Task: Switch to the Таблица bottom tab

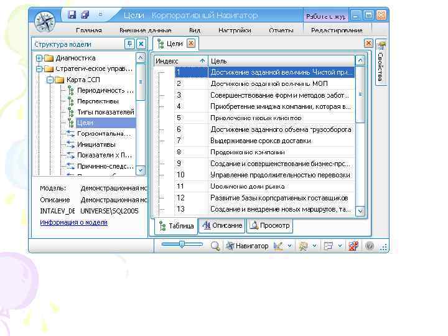Action: tap(176, 226)
